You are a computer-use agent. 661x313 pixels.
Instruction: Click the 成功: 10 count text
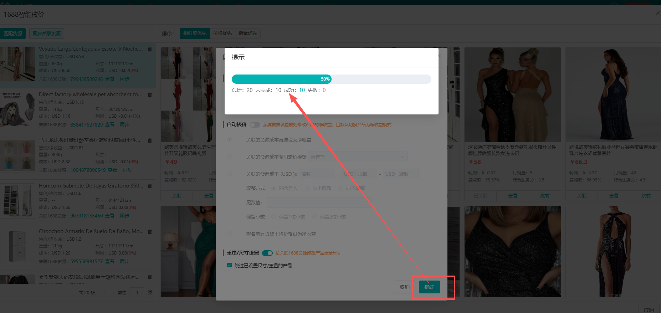[x=294, y=90]
